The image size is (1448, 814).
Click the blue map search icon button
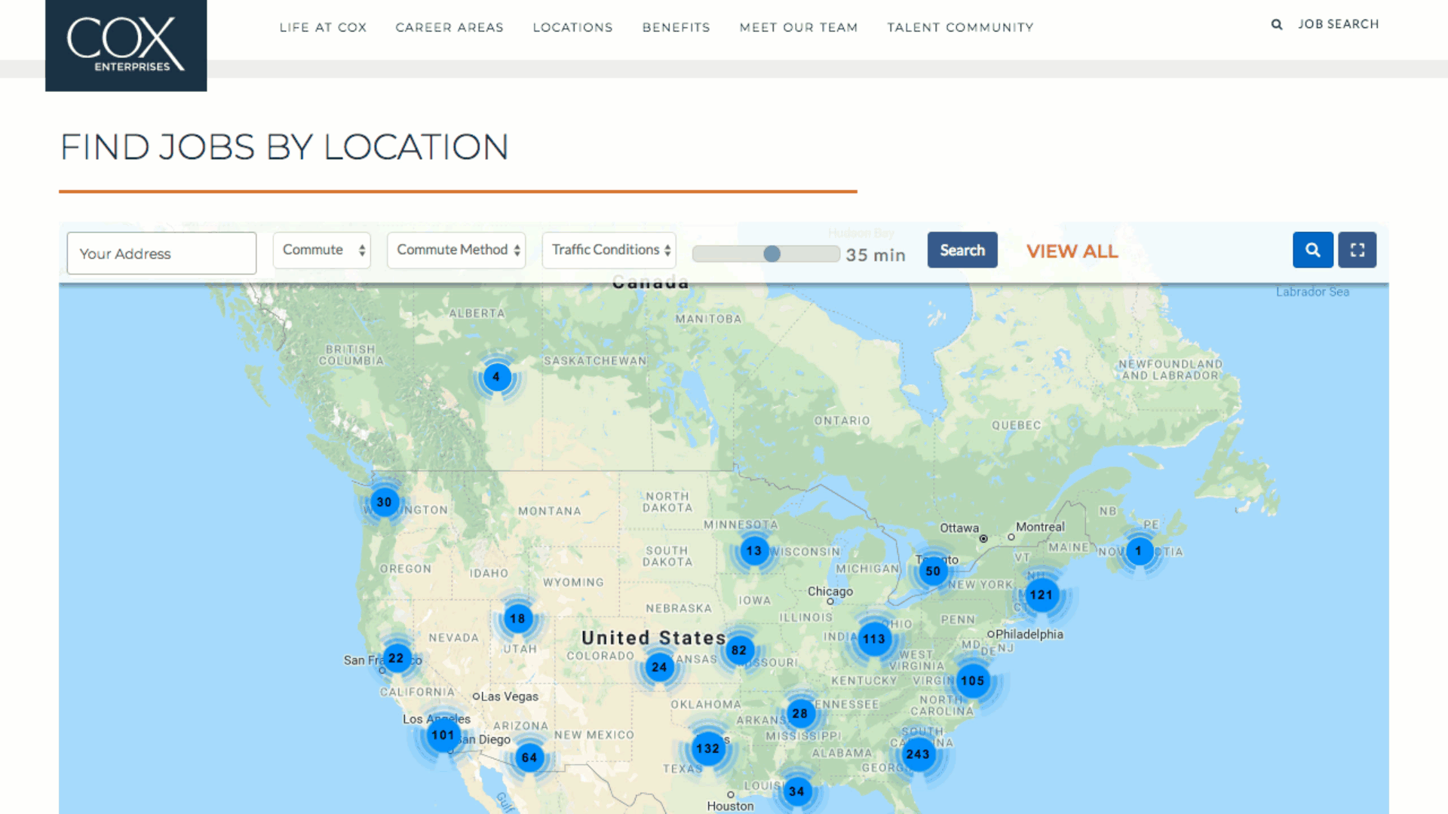tap(1312, 250)
